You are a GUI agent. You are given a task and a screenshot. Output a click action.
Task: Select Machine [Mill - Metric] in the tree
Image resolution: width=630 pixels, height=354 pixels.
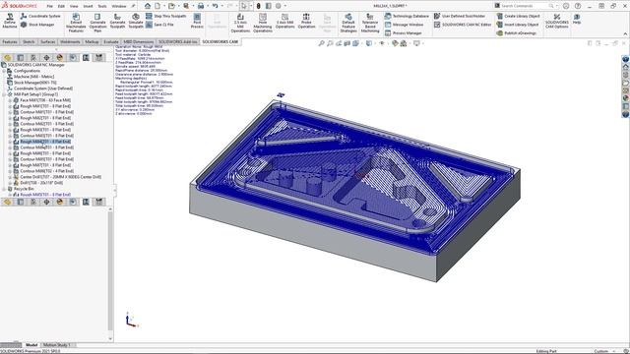pos(33,77)
